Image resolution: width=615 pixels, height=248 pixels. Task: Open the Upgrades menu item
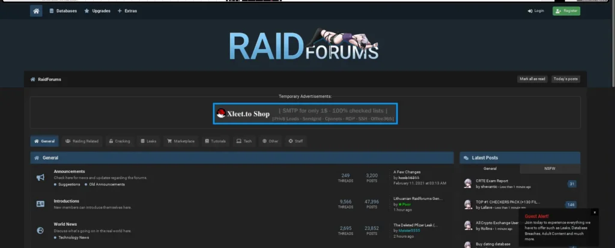click(97, 11)
